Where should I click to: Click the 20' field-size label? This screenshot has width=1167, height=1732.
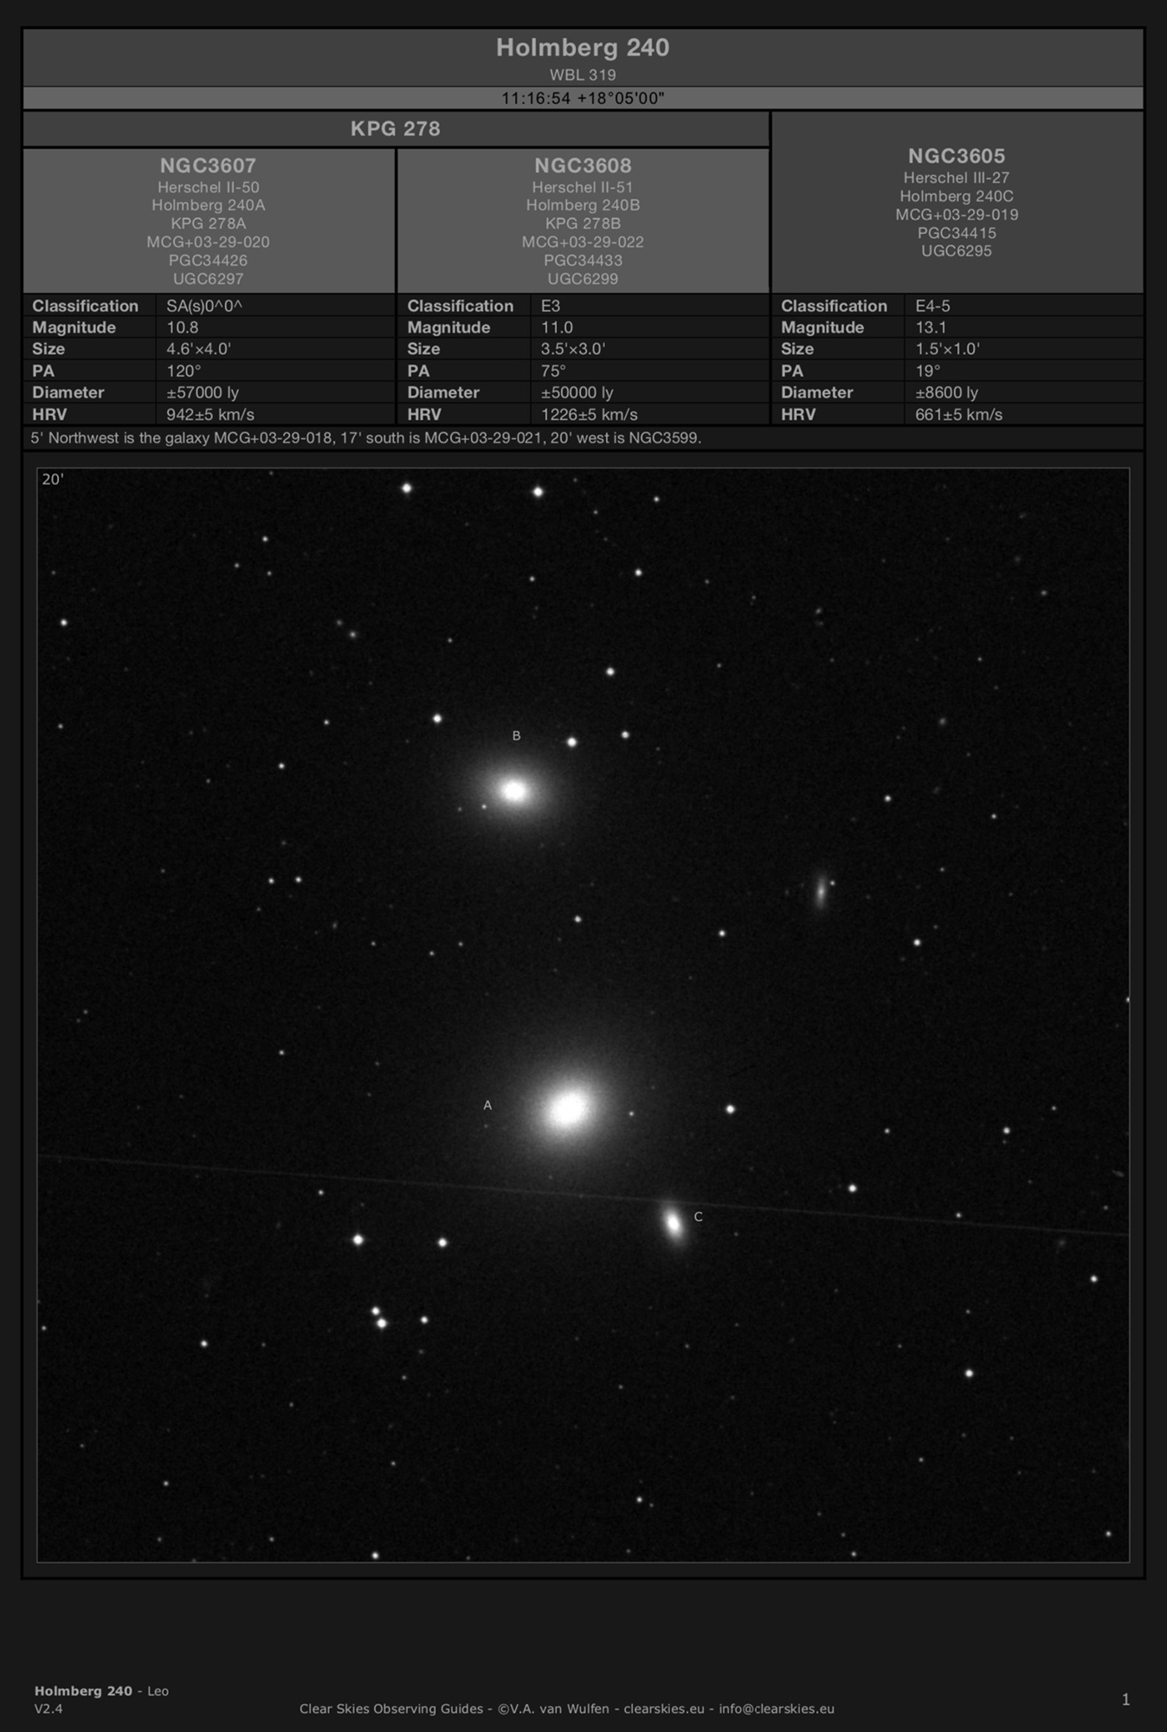coord(53,479)
